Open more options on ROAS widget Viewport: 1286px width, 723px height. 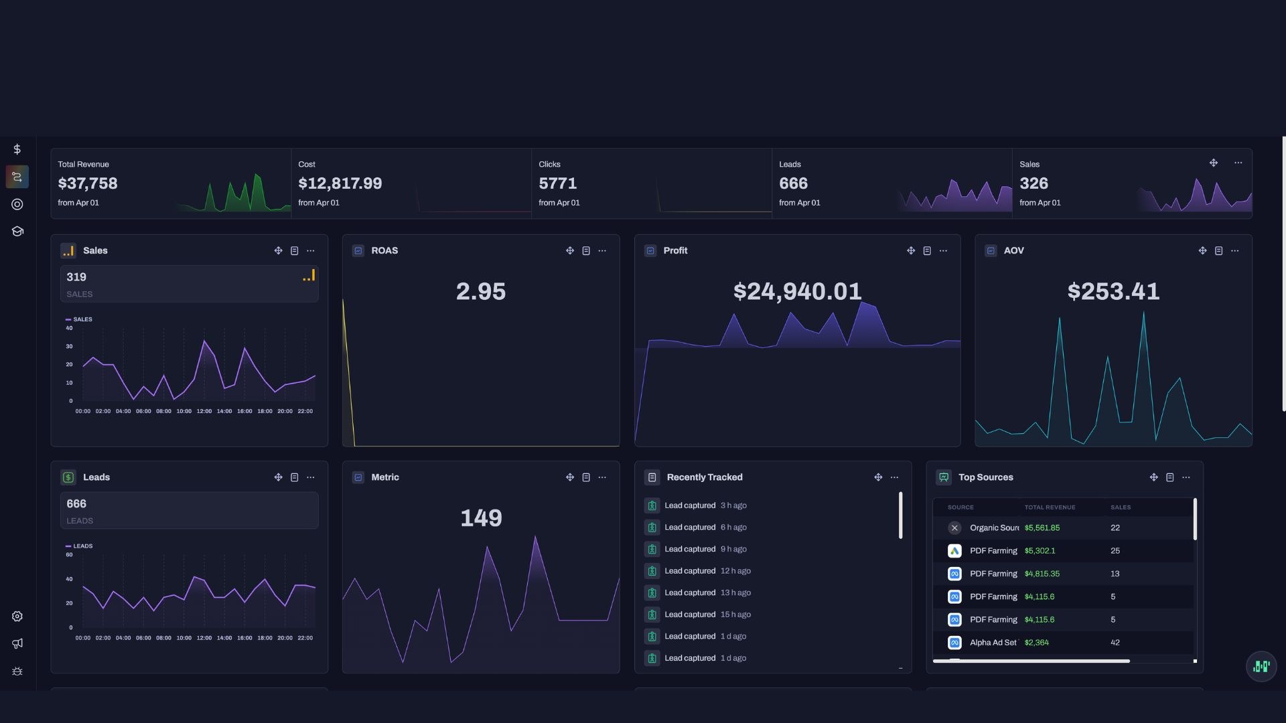(x=602, y=250)
